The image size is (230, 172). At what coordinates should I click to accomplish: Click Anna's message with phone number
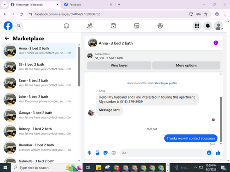pos(148,100)
